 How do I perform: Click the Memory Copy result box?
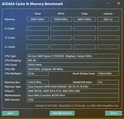(x=85, y=19)
